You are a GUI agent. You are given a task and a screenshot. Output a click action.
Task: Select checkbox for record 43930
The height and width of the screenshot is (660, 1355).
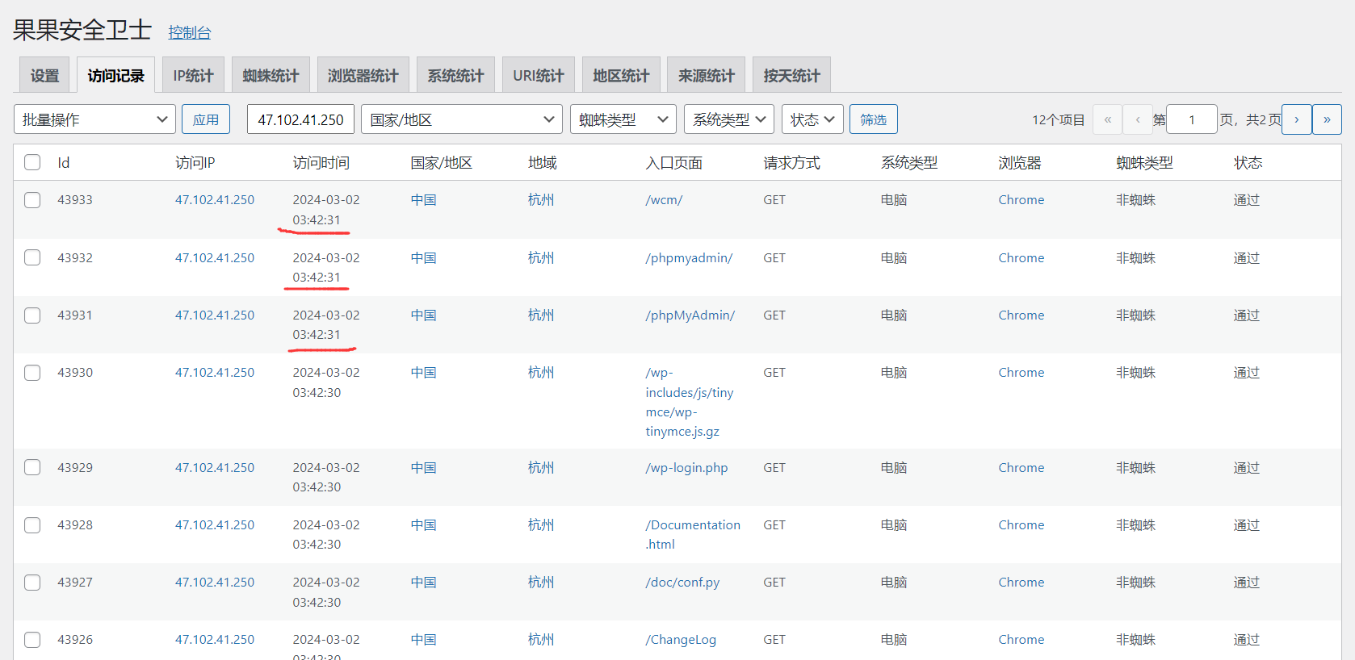pyautogui.click(x=32, y=373)
